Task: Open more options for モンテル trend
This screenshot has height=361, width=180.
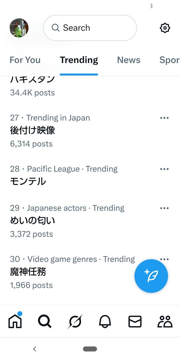Action: tap(164, 169)
